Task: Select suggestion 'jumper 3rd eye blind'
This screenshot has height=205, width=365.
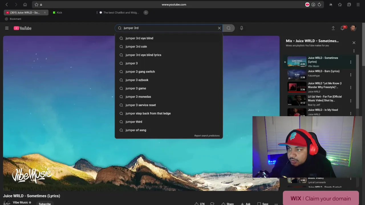Action: click(x=169, y=38)
